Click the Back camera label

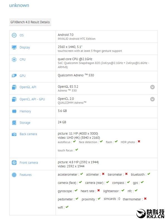click(28, 134)
